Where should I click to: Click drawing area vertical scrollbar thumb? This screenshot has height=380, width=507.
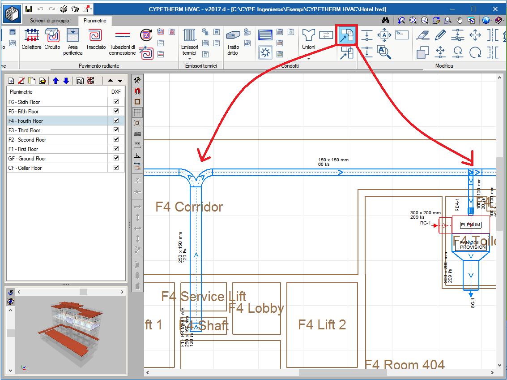(499, 194)
